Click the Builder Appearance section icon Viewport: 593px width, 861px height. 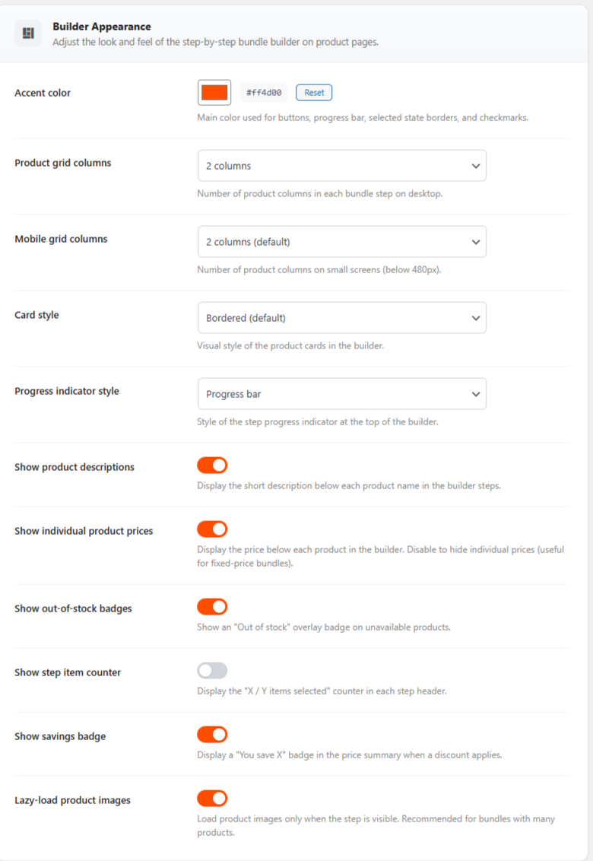tap(29, 33)
